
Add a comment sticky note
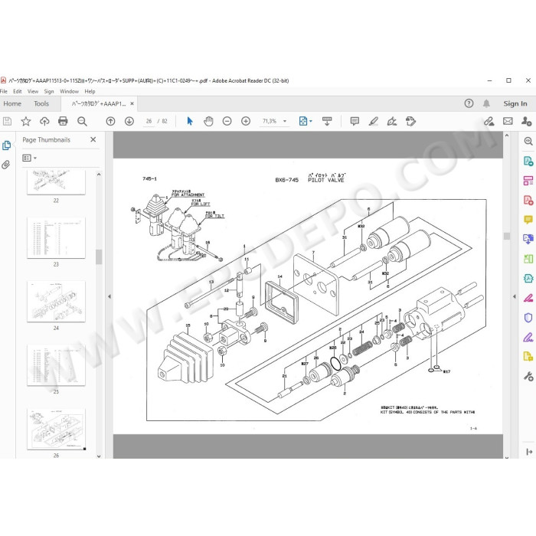click(355, 121)
